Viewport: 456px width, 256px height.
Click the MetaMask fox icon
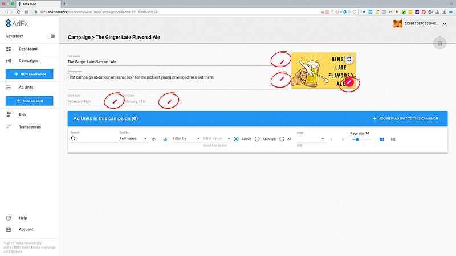tap(397, 23)
